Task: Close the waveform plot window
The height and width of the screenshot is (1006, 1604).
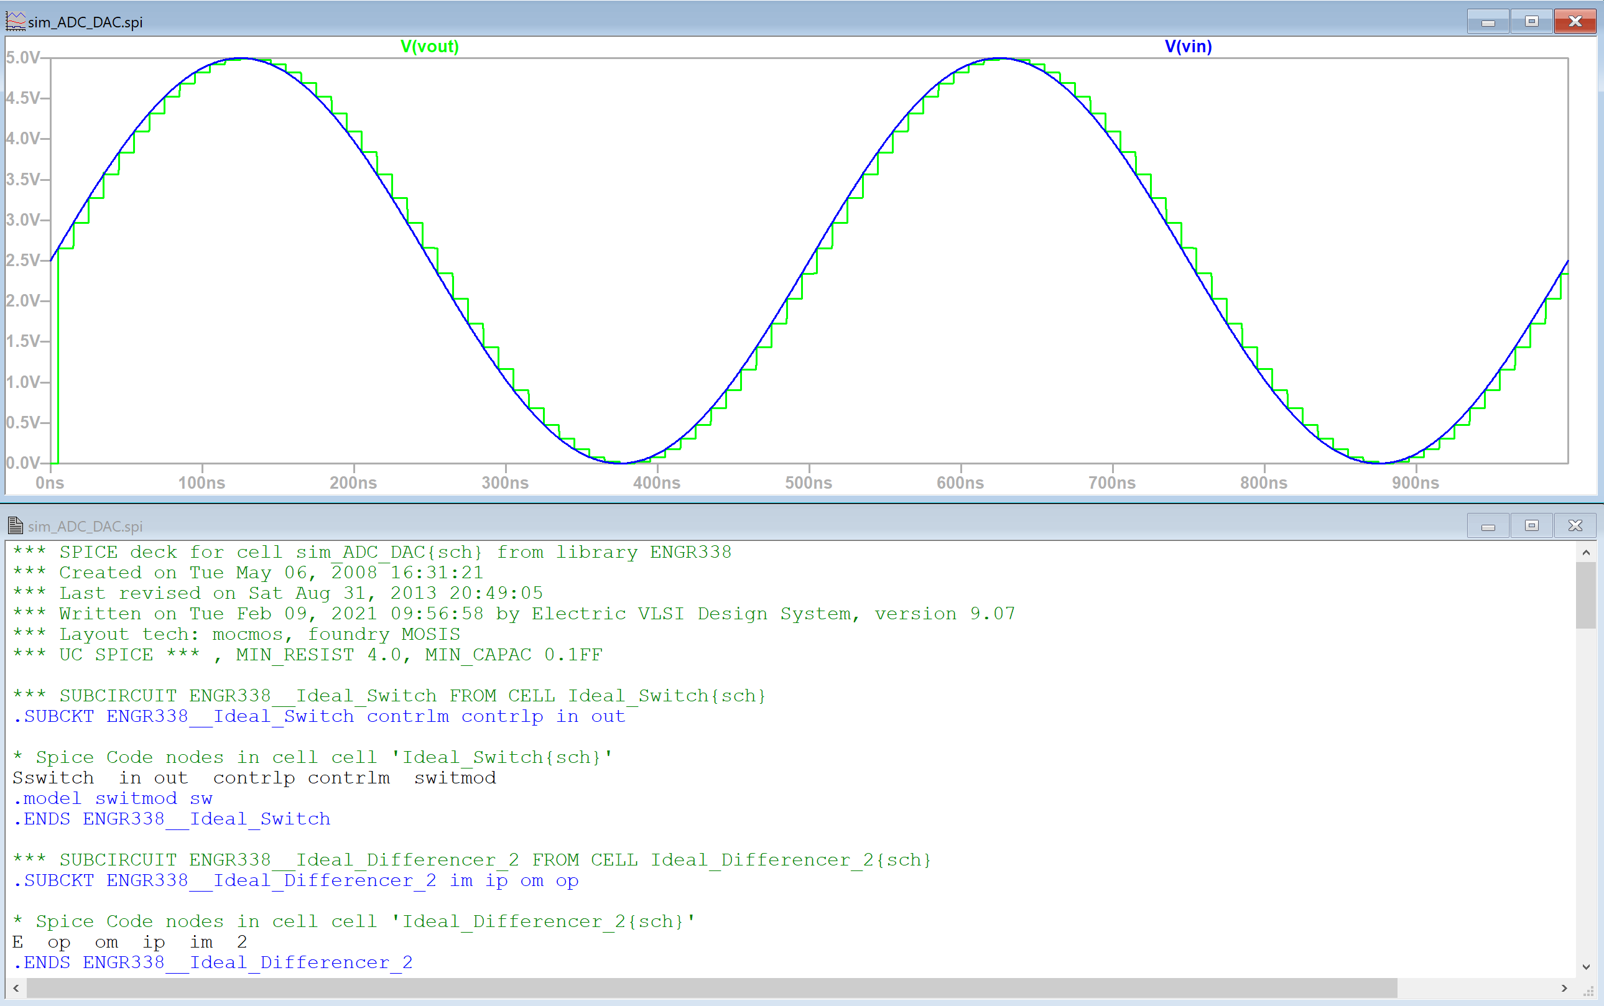Action: 1575,21
